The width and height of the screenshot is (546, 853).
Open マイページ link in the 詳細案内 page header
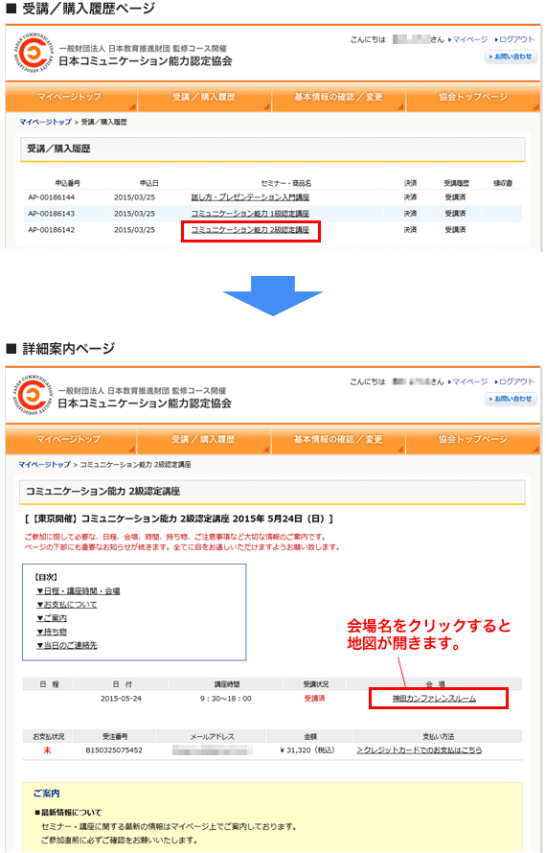tap(470, 381)
